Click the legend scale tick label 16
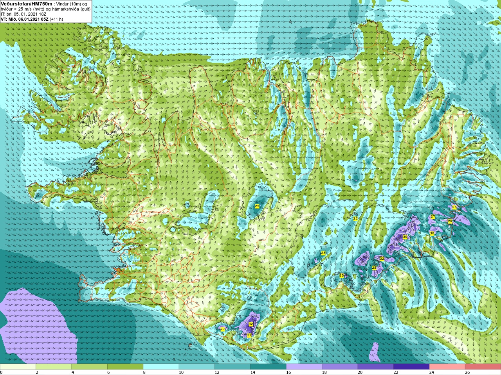The width and height of the screenshot is (501, 375). click(288, 372)
